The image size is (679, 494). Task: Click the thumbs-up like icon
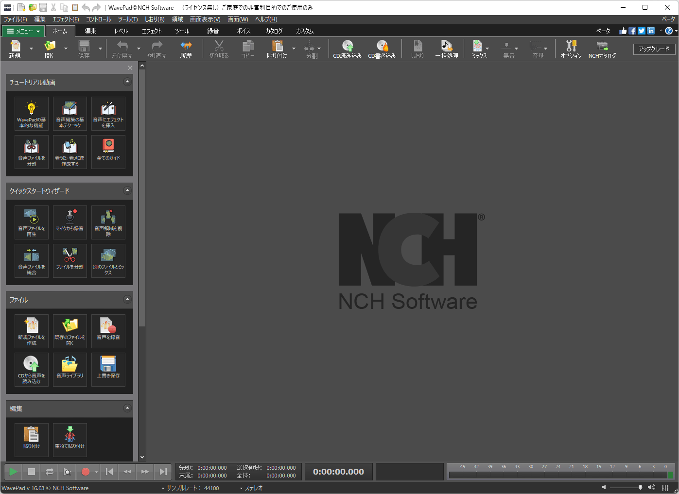coord(623,31)
